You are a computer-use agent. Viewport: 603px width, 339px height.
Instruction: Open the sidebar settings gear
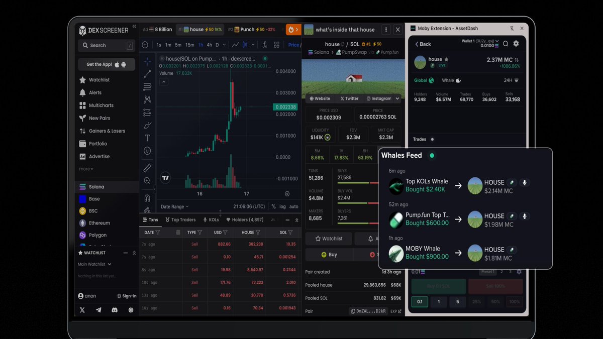click(x=131, y=310)
